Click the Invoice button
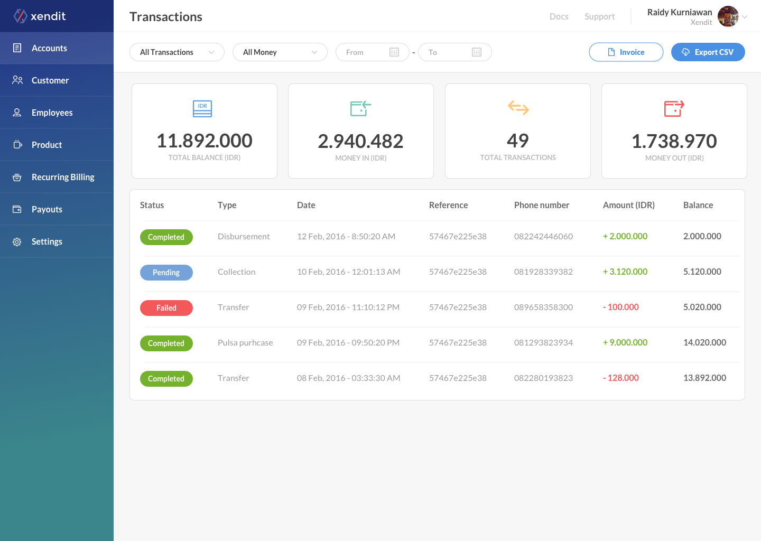Viewport: 761px width, 541px height. (x=626, y=52)
